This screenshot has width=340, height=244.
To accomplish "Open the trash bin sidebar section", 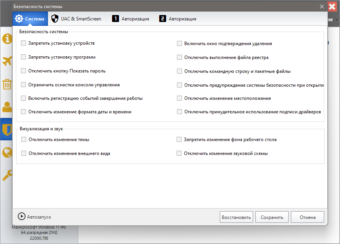I will (x=7, y=84).
